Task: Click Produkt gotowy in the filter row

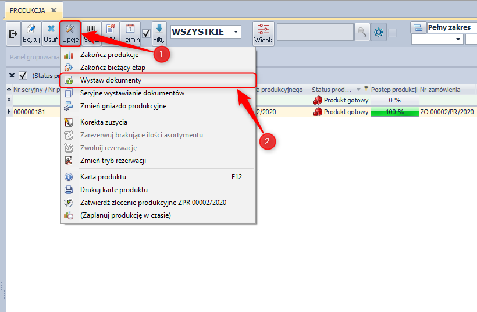Action: [x=341, y=100]
